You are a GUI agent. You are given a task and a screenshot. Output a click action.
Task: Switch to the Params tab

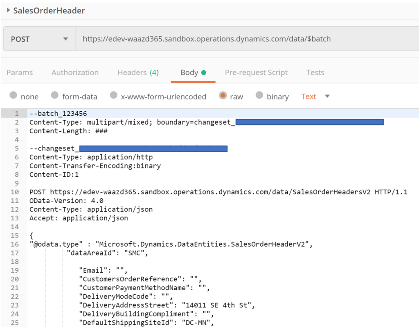pyautogui.click(x=20, y=73)
